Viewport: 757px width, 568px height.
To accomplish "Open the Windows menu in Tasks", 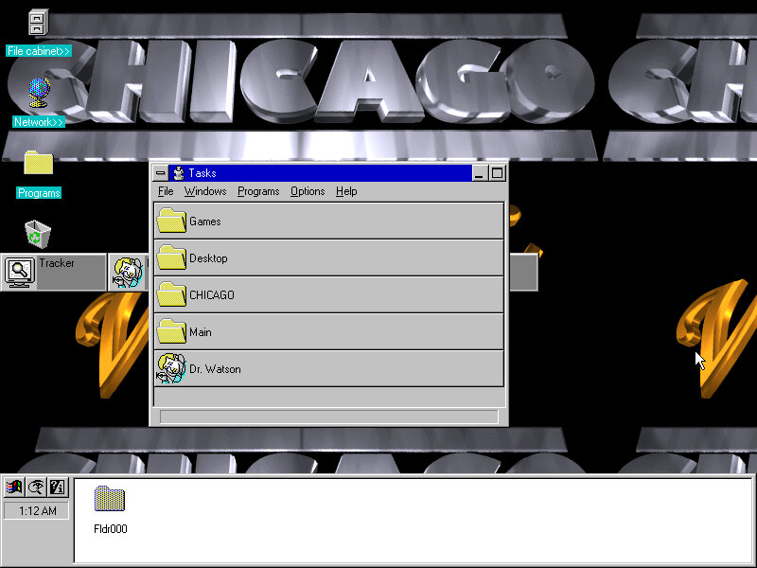I will pyautogui.click(x=205, y=191).
